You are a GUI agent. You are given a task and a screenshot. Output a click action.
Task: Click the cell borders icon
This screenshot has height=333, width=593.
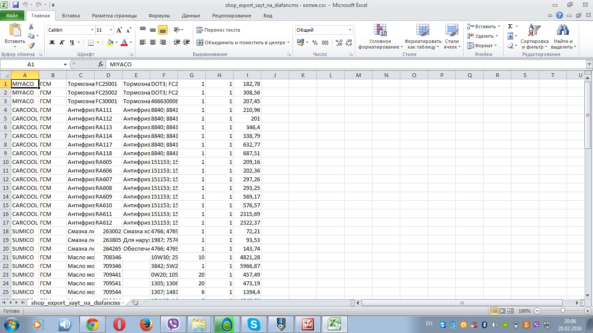point(91,42)
